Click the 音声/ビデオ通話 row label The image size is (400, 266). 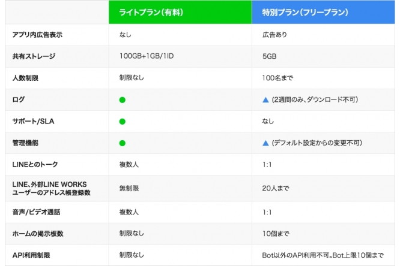click(x=36, y=212)
